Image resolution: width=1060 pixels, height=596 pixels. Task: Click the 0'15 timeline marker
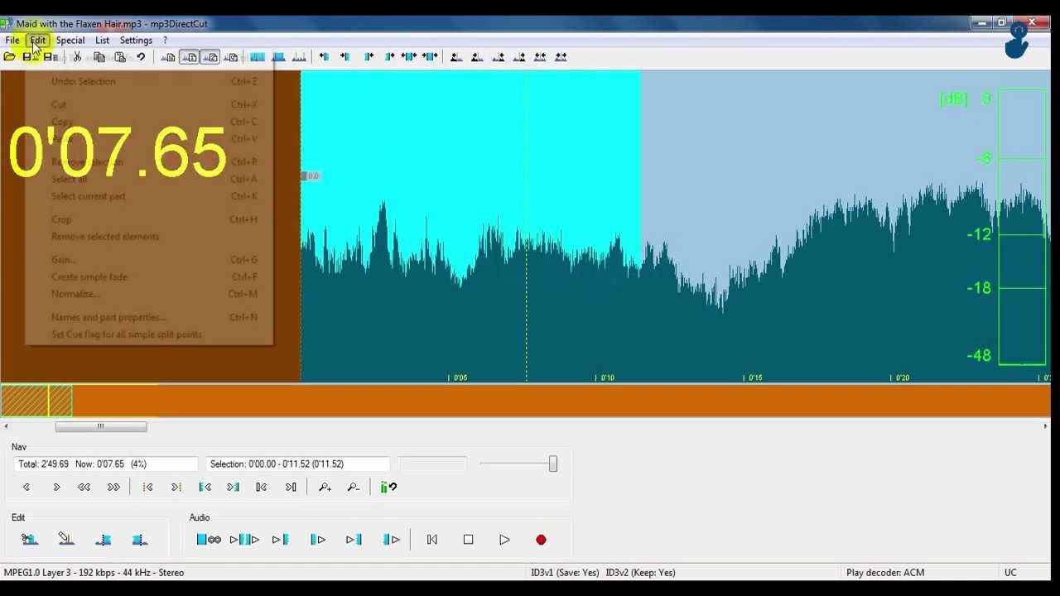754,377
